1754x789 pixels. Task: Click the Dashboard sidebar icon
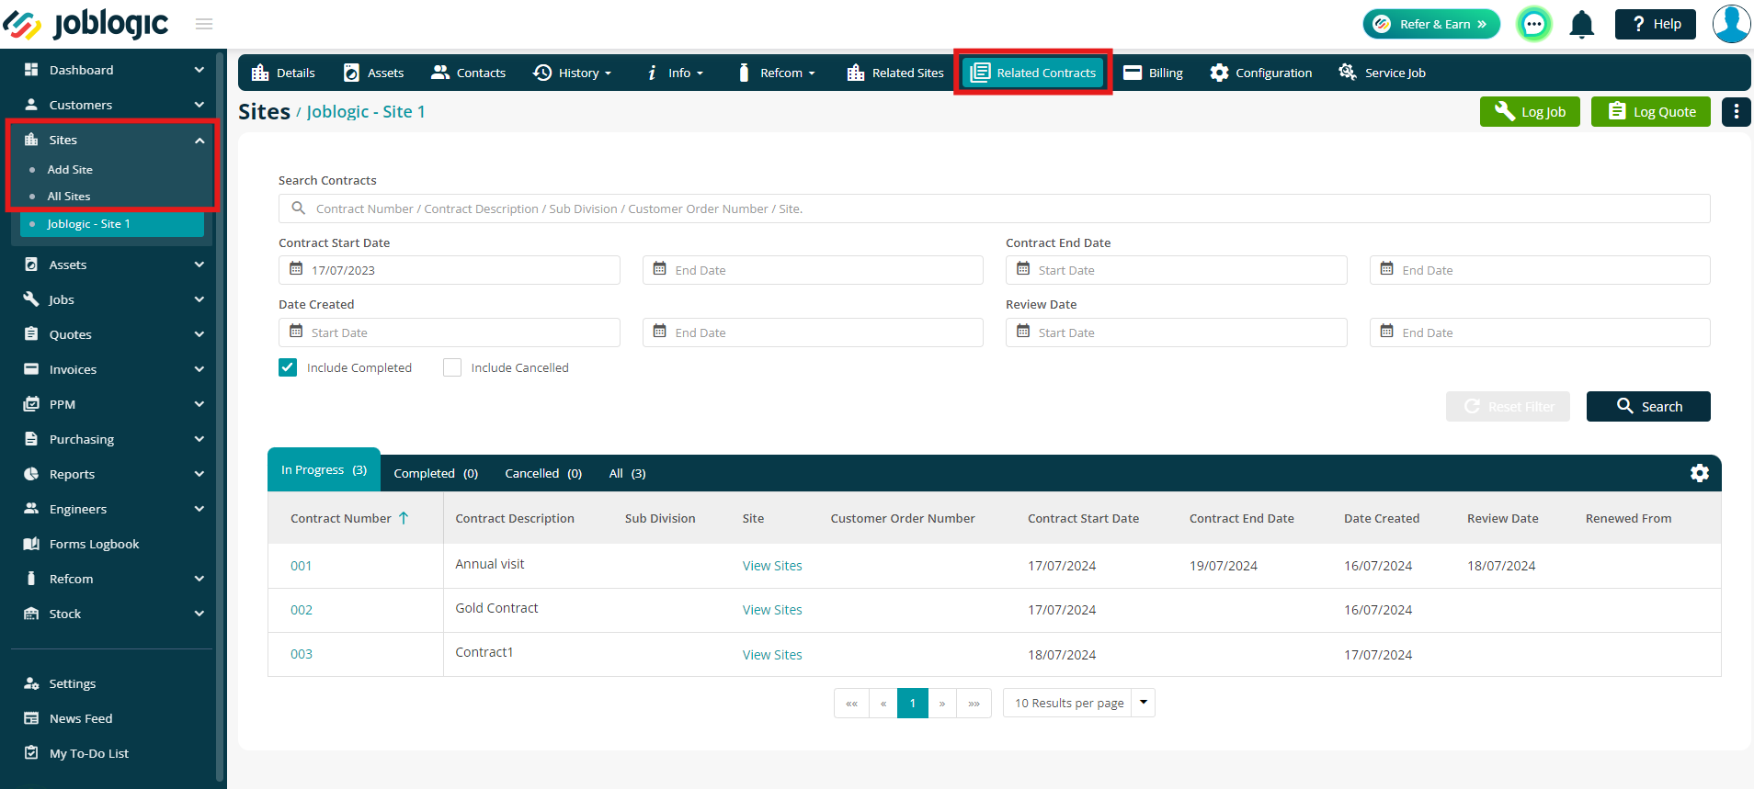[31, 70]
